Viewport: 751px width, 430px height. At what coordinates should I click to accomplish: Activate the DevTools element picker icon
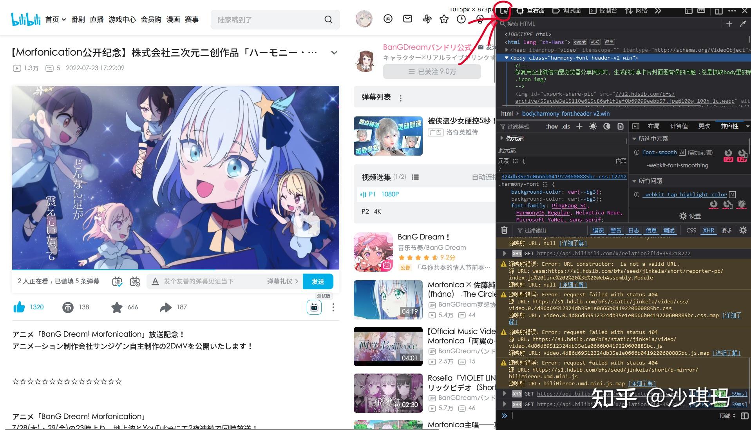tap(504, 11)
